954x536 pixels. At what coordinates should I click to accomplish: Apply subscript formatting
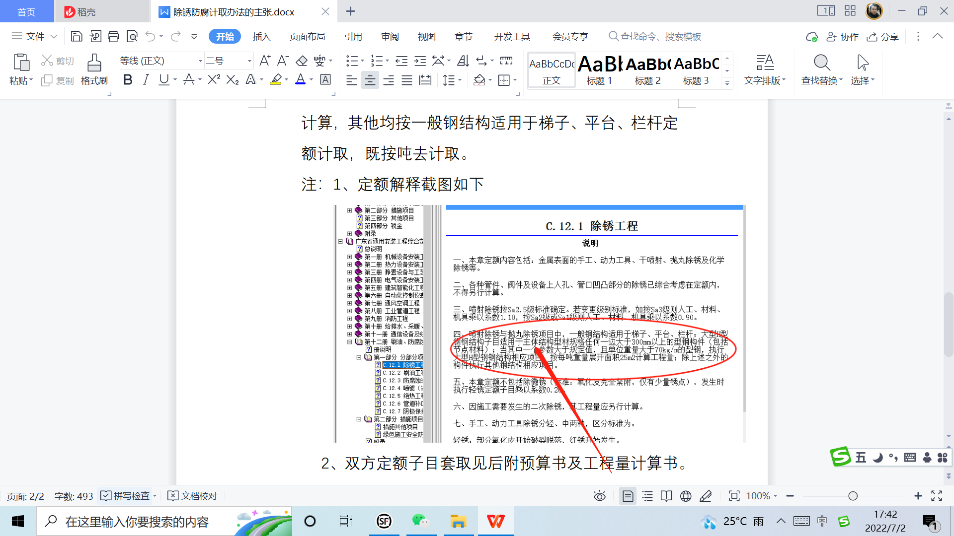click(x=232, y=79)
